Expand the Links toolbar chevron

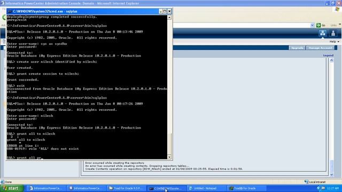tap(340, 25)
